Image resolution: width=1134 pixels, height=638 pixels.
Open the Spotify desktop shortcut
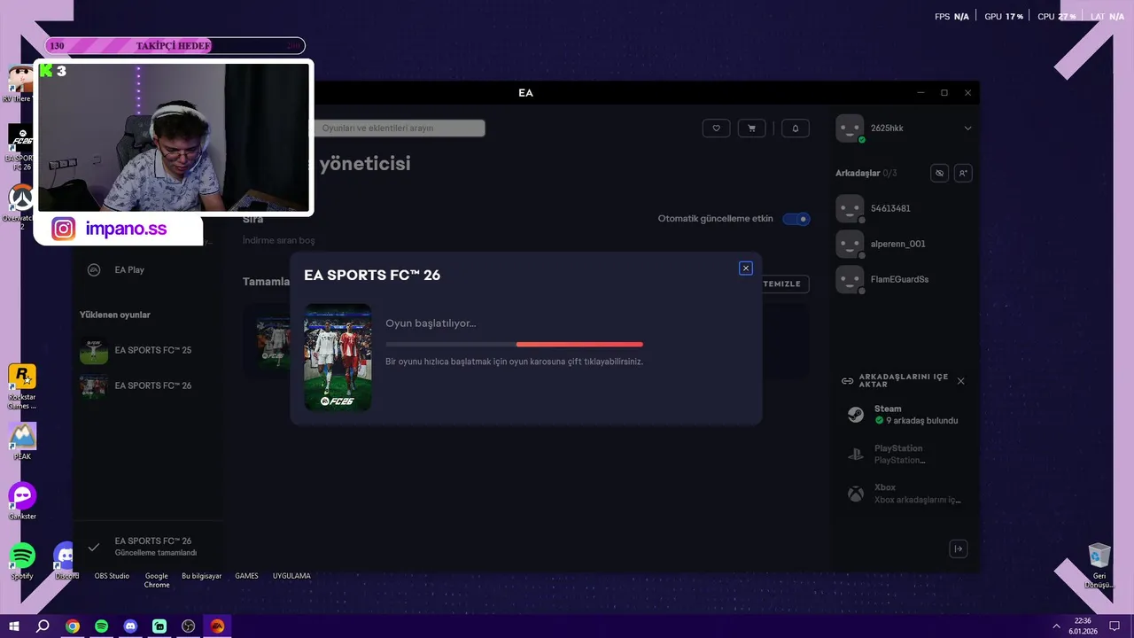(22, 561)
